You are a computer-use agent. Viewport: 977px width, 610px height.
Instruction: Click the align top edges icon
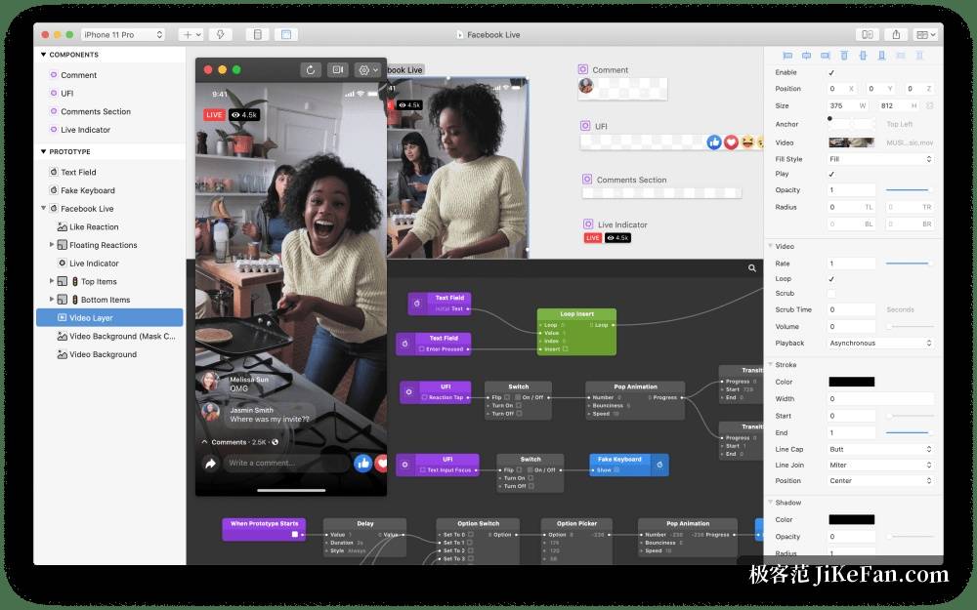coord(844,56)
